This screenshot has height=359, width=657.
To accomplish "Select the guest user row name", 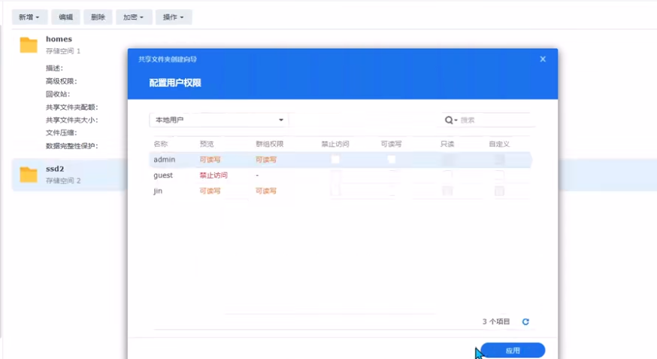I will pyautogui.click(x=163, y=175).
